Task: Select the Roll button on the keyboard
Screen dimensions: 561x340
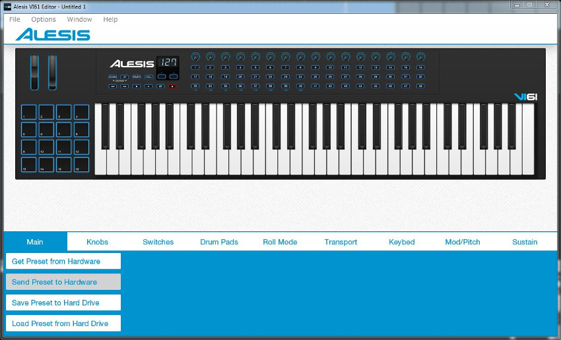Action: 148,77
